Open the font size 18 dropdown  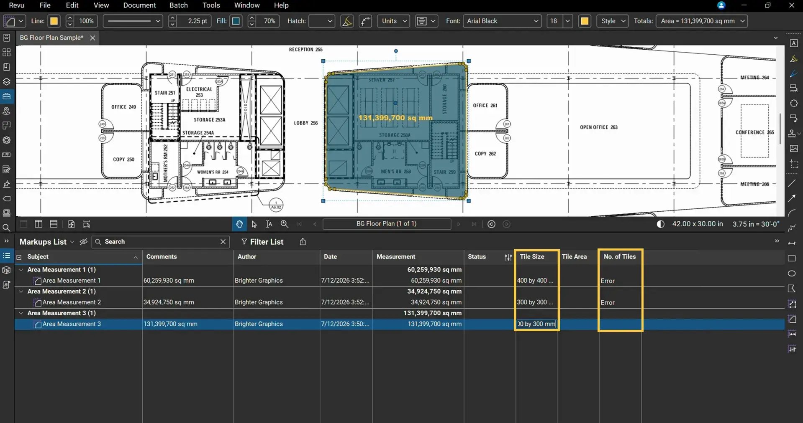coord(568,21)
